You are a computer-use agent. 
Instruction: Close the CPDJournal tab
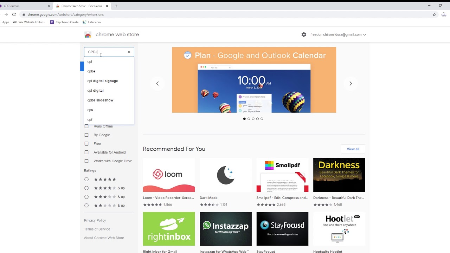[49, 6]
